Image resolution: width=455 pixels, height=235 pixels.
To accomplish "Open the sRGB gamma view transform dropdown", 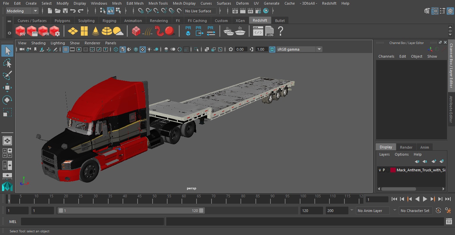I will (x=299, y=49).
